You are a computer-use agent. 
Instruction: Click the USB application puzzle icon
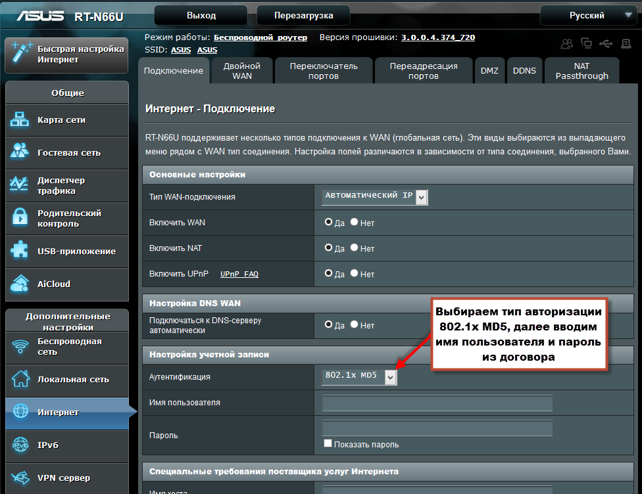(19, 250)
